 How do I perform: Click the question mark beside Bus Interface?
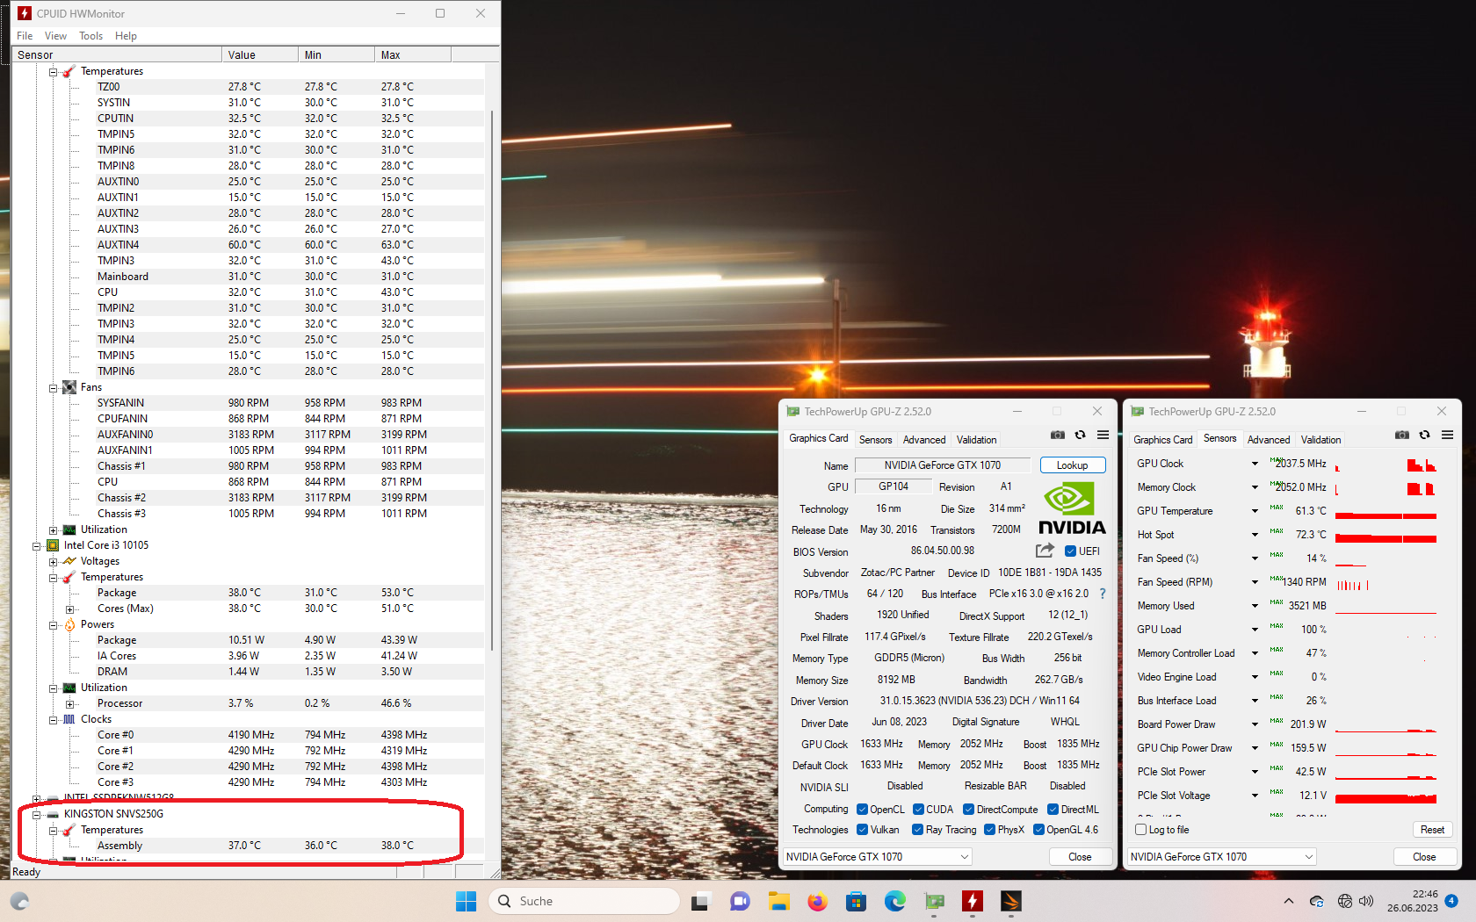[x=1103, y=593]
